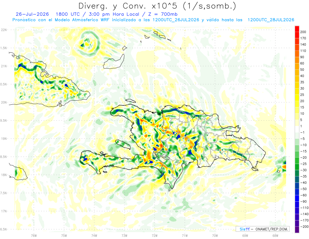Pick the white swatch between 1 and -1
The image size is (309, 239).
297,129
